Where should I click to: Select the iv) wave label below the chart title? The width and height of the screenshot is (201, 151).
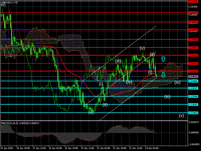pyautogui.click(x=3, y=5)
